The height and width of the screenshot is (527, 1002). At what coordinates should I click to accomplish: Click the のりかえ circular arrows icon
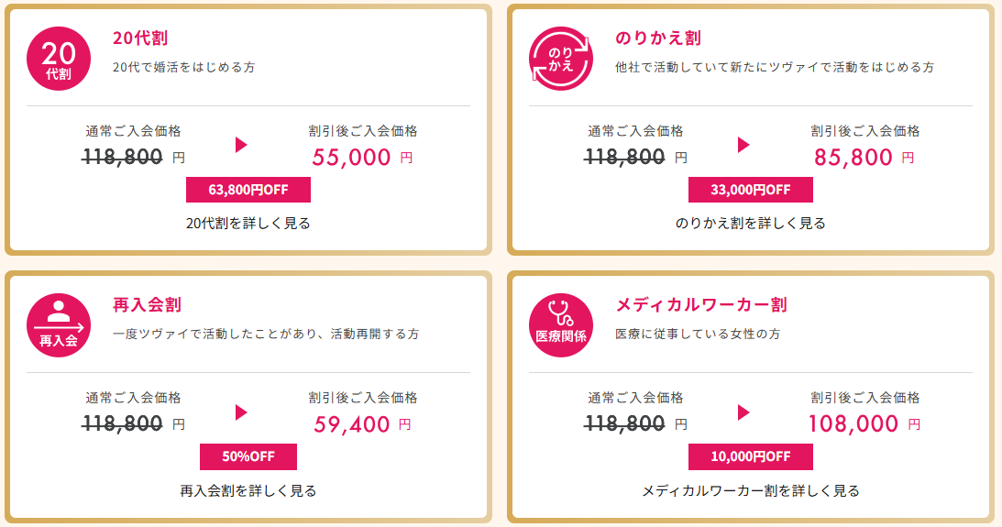pos(560,59)
